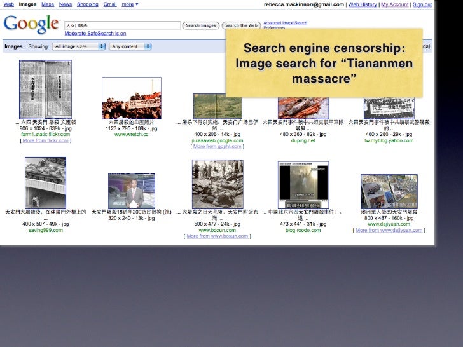Open the Any content dropdown

point(130,46)
